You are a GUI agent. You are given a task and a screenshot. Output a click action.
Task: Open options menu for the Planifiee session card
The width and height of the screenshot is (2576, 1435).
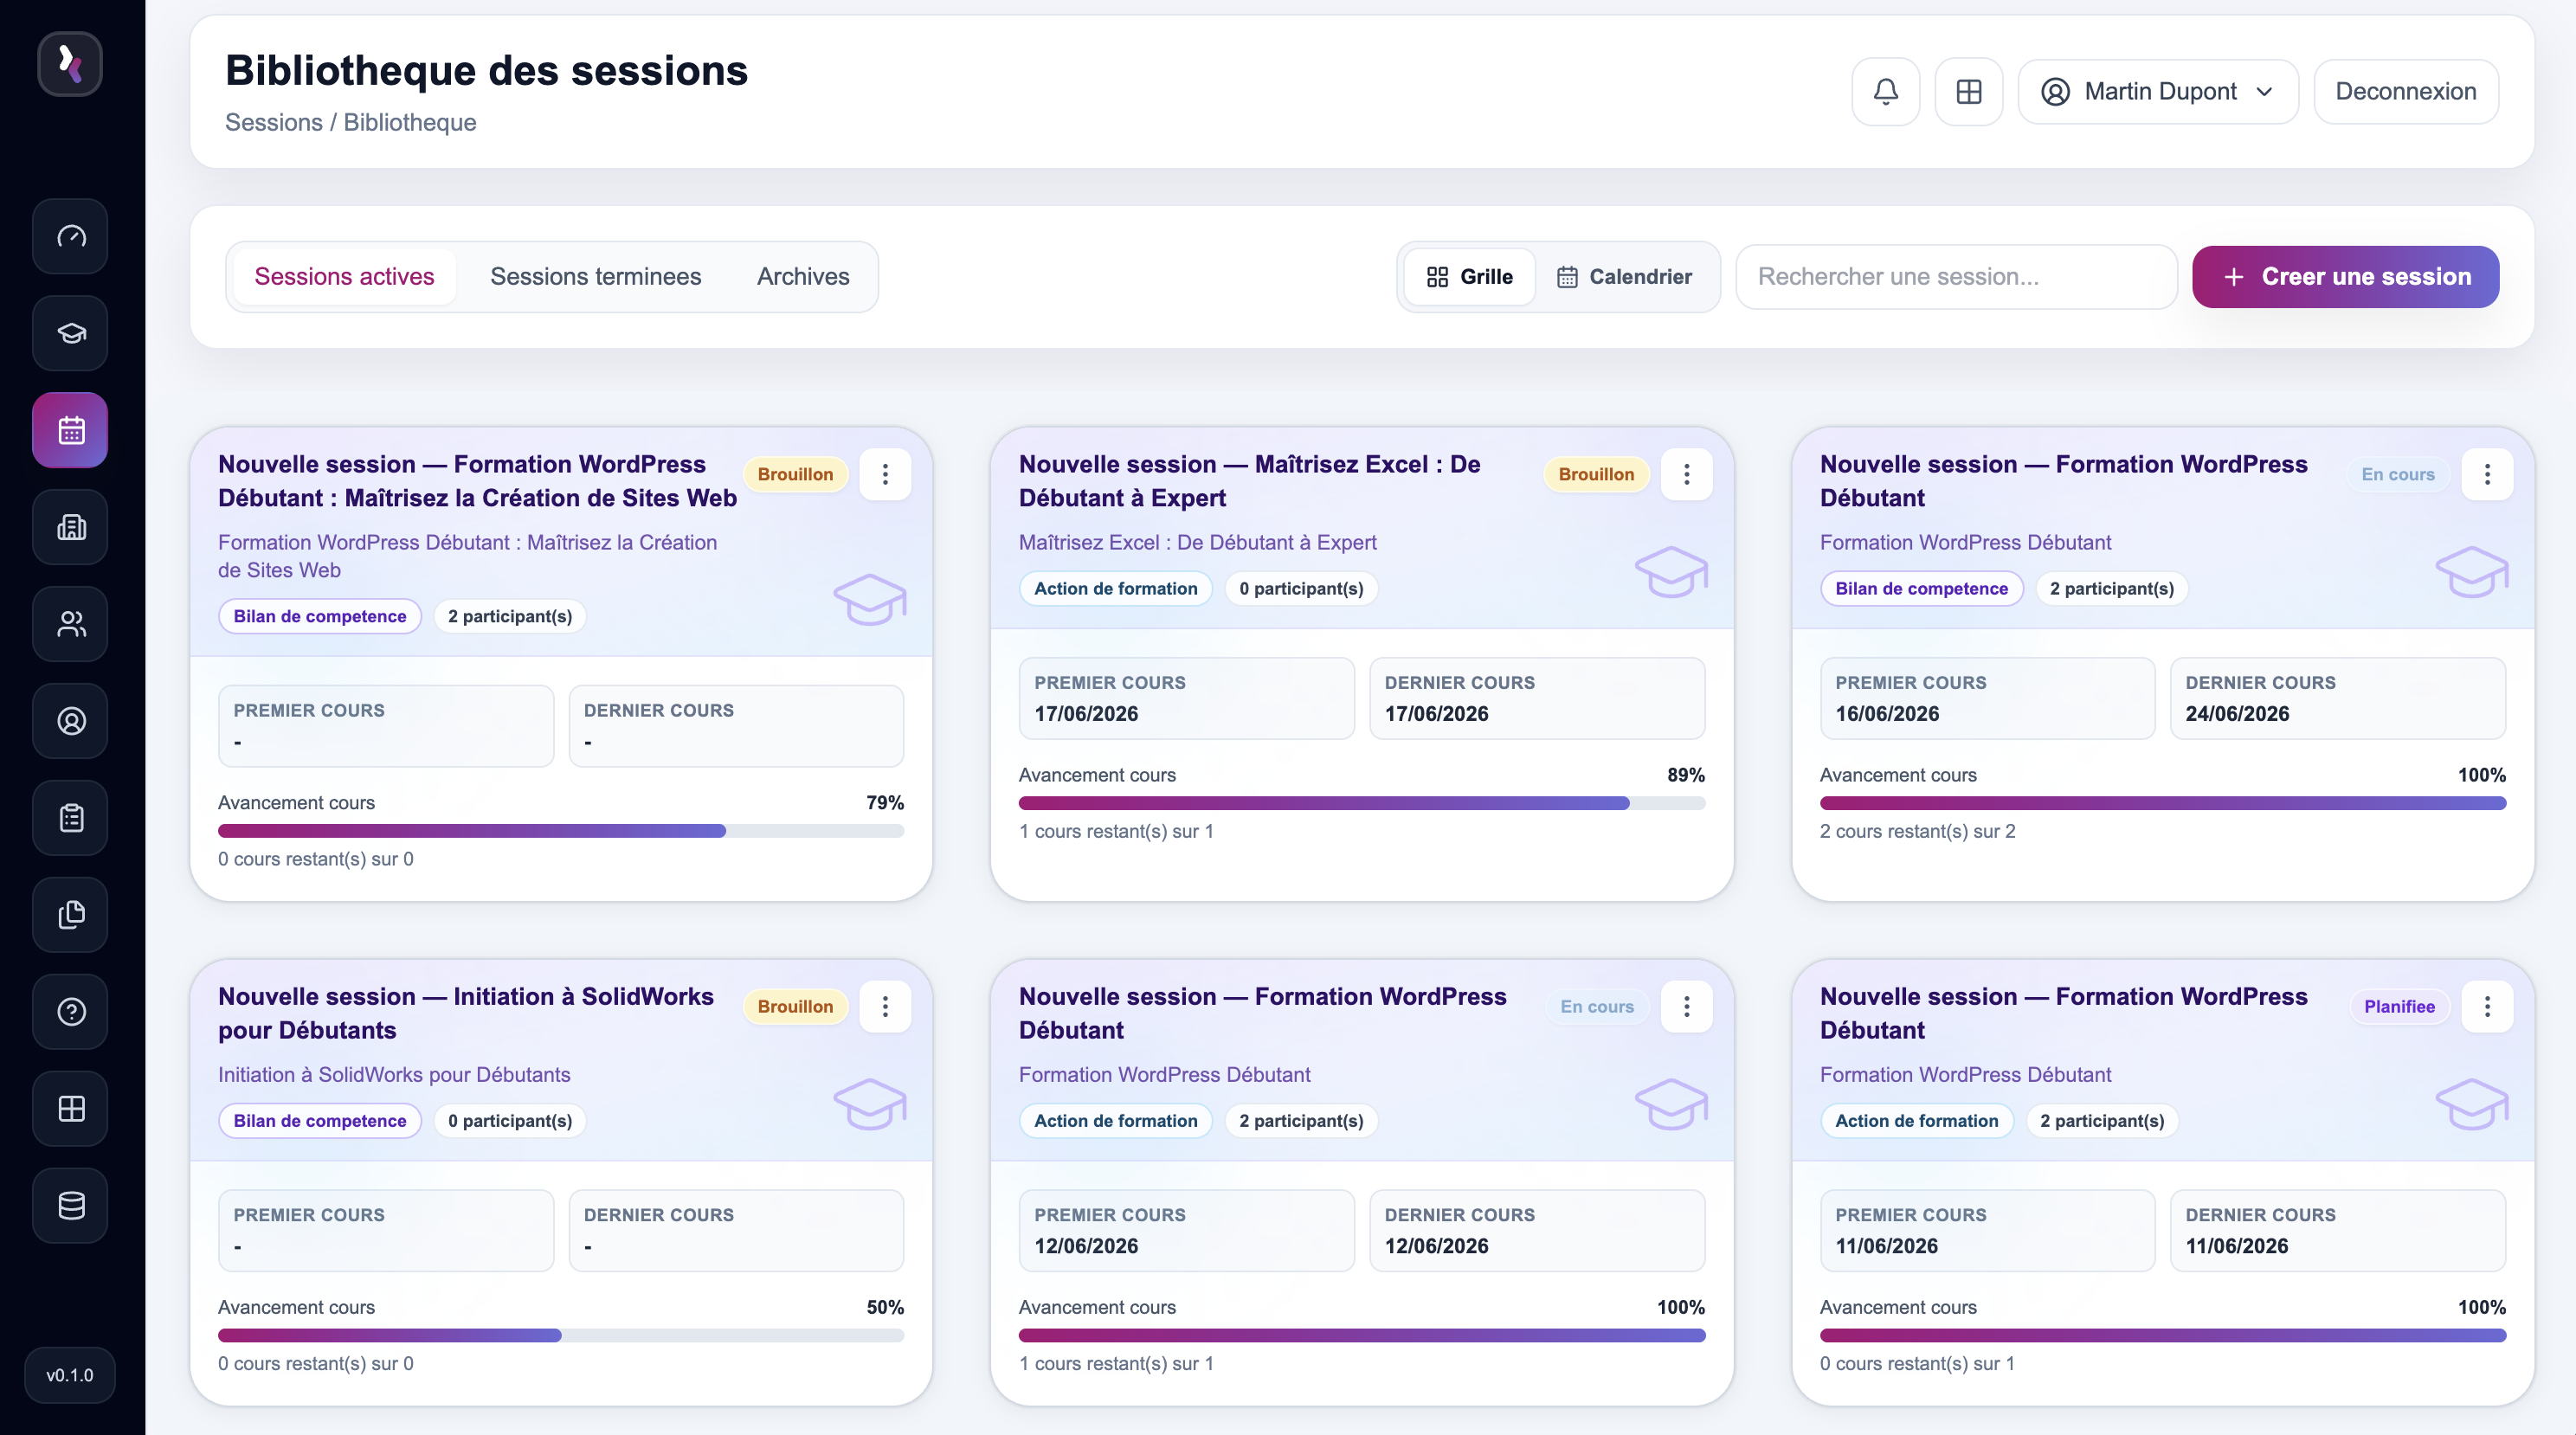click(2487, 1007)
